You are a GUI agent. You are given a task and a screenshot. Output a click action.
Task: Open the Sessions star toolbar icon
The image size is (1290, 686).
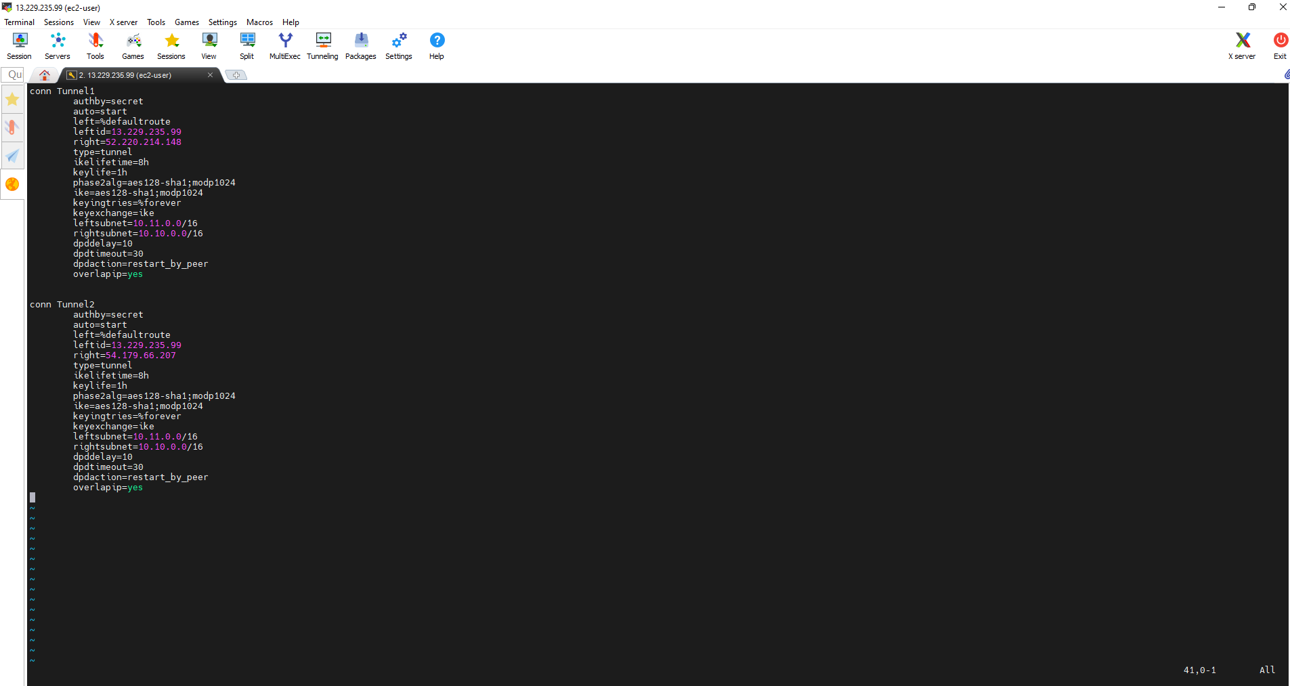[x=171, y=46]
